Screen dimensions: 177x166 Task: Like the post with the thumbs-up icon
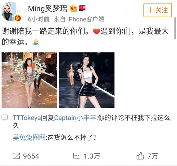pos(140,156)
